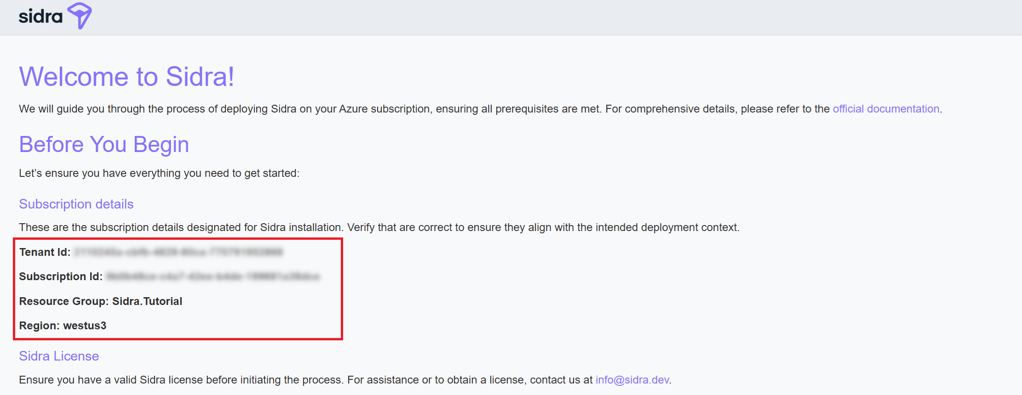The width and height of the screenshot is (1022, 395).
Task: Click the sidra wordmark in header
Action: (40, 17)
